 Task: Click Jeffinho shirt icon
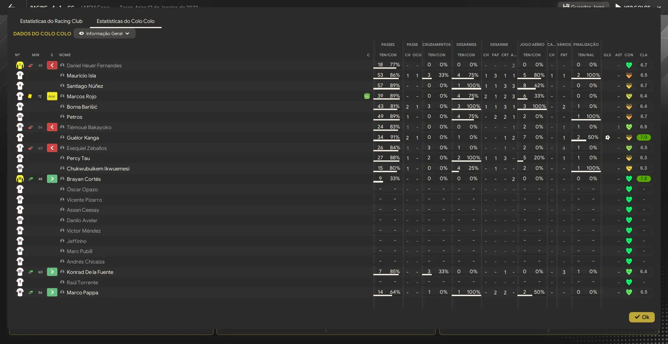[x=20, y=241]
